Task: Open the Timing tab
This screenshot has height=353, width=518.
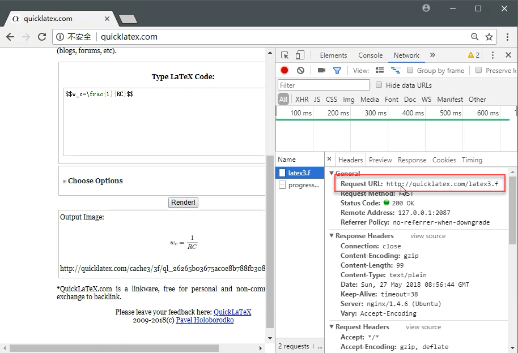Action: point(472,160)
